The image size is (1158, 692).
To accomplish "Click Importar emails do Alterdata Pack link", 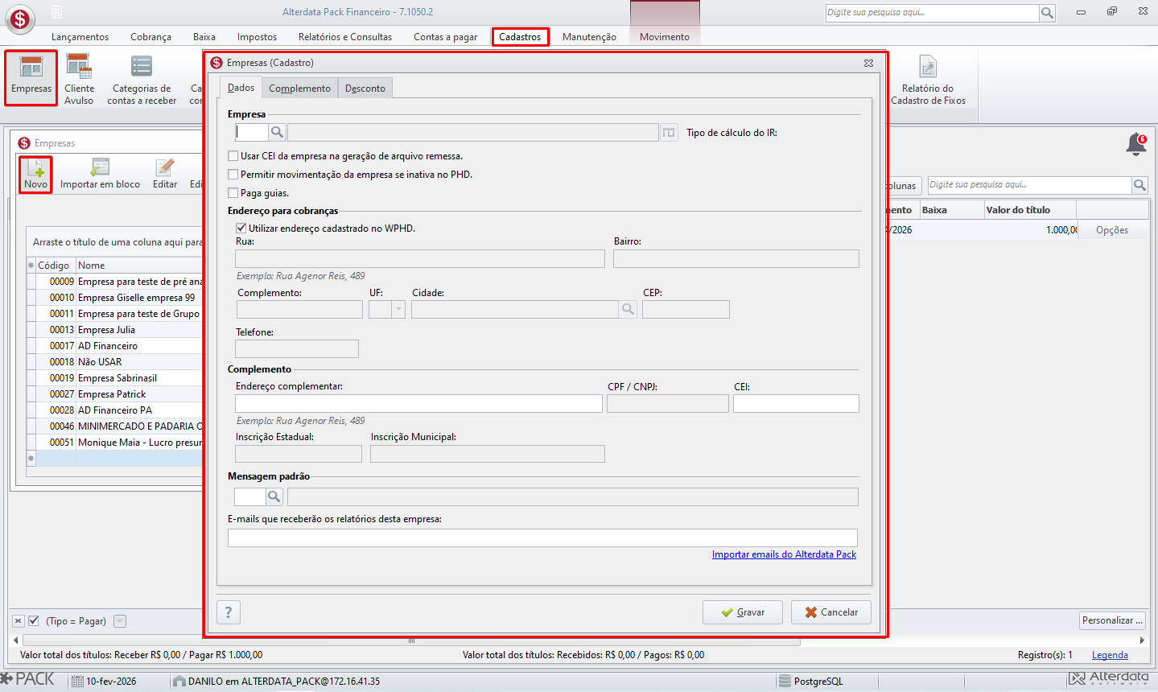I will pos(784,554).
